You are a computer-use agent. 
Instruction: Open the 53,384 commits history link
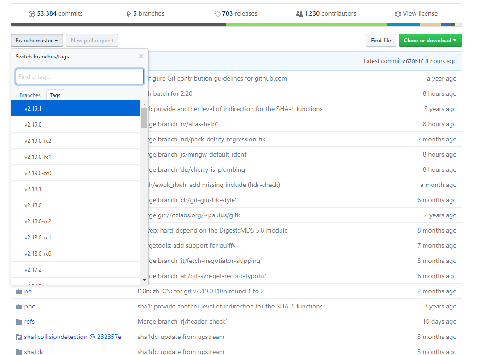click(x=55, y=14)
